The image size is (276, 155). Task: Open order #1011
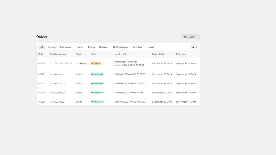point(41,83)
